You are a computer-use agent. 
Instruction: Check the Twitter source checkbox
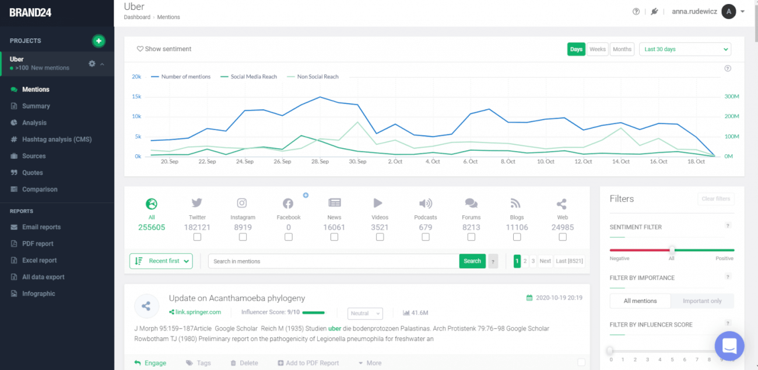[x=197, y=237]
